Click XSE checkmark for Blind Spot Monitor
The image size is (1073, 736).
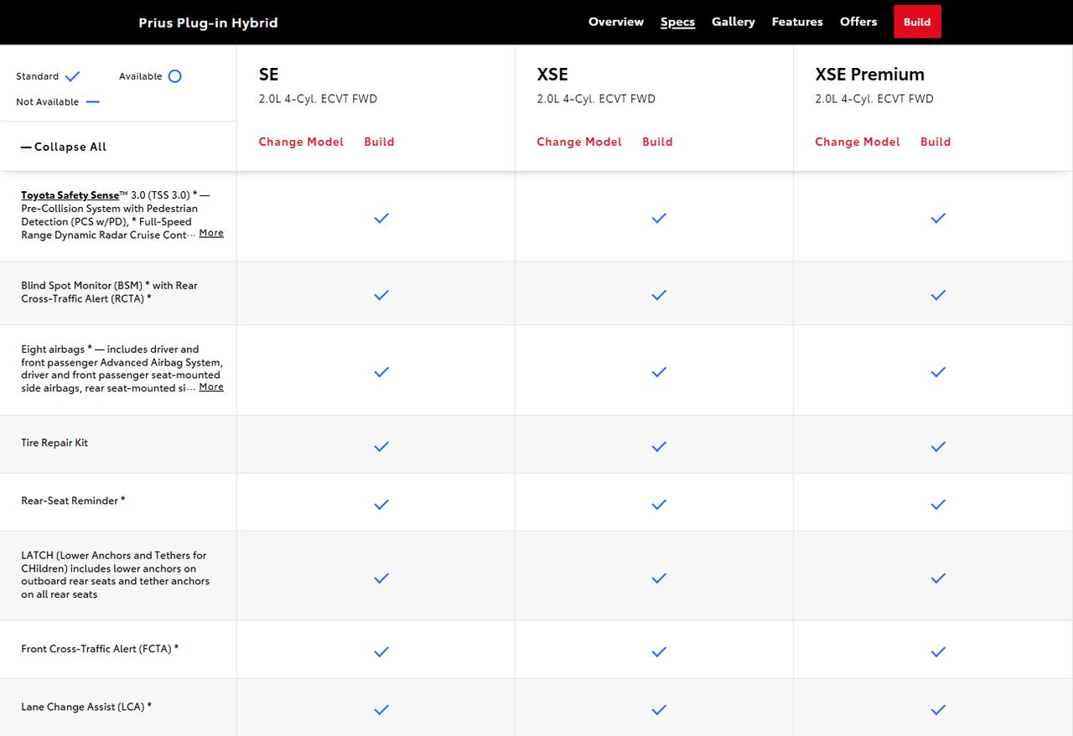(x=659, y=295)
